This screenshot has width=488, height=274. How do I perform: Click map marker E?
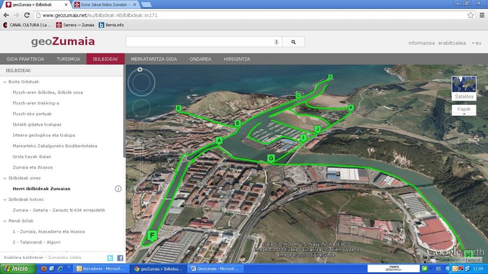click(179, 108)
